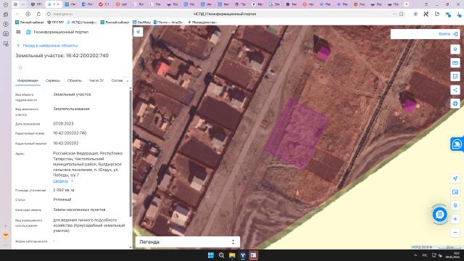Click the location pin button on the map
This screenshot has width=464, height=261.
click(455, 205)
